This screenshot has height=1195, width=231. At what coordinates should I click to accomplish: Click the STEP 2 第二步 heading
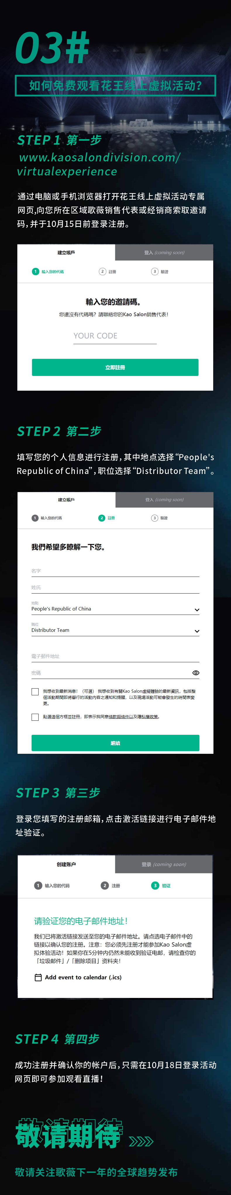[x=59, y=432]
